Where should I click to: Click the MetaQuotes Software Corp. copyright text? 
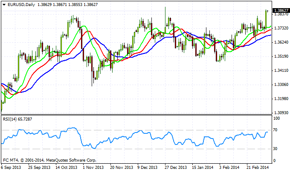[x=50, y=160]
